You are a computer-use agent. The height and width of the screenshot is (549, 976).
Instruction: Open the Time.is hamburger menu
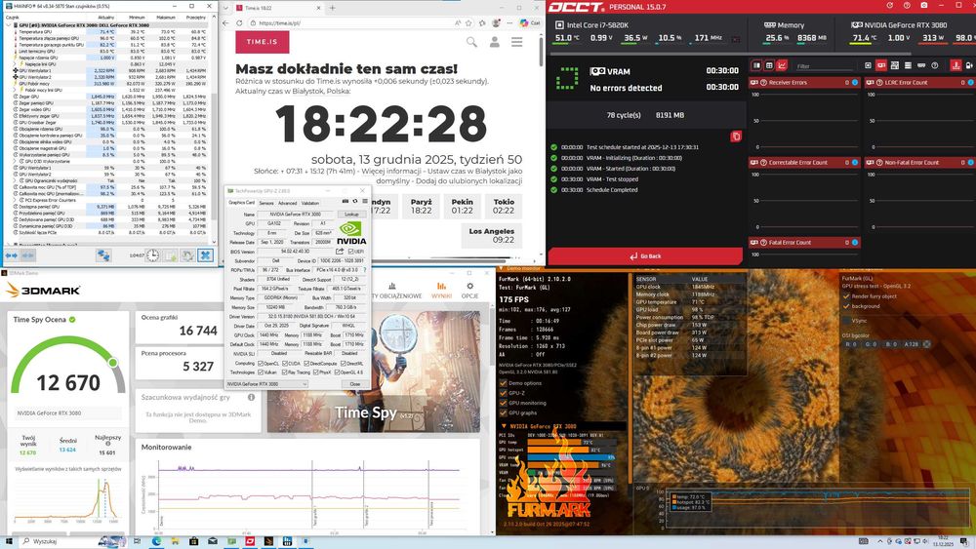click(516, 42)
